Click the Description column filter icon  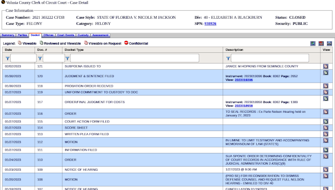click(228, 58)
